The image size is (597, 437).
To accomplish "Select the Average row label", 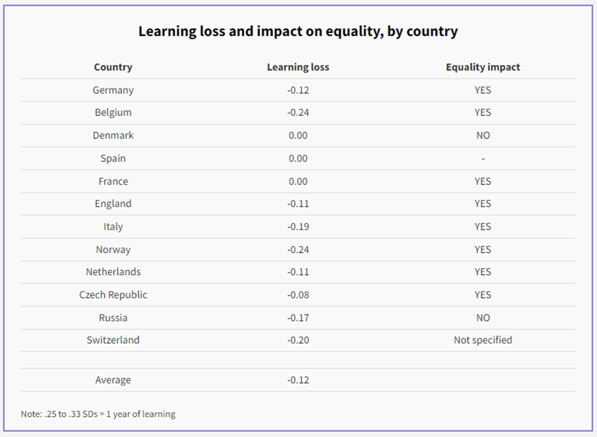I will pyautogui.click(x=113, y=380).
